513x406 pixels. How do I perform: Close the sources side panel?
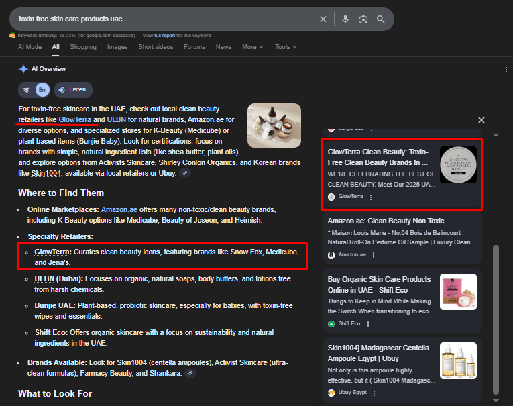(481, 120)
